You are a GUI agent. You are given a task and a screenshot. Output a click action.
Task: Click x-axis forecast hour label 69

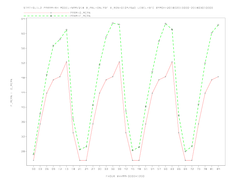(x=185, y=169)
